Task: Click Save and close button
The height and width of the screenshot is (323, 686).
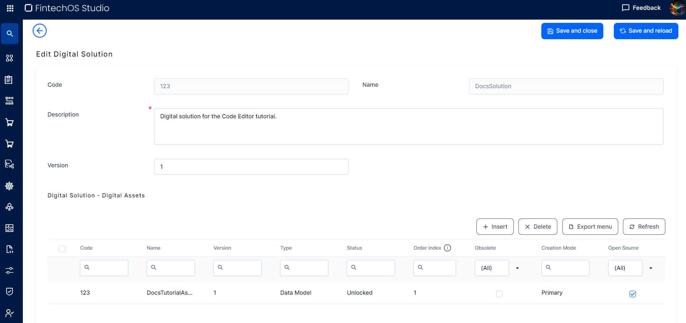Action: (572, 31)
